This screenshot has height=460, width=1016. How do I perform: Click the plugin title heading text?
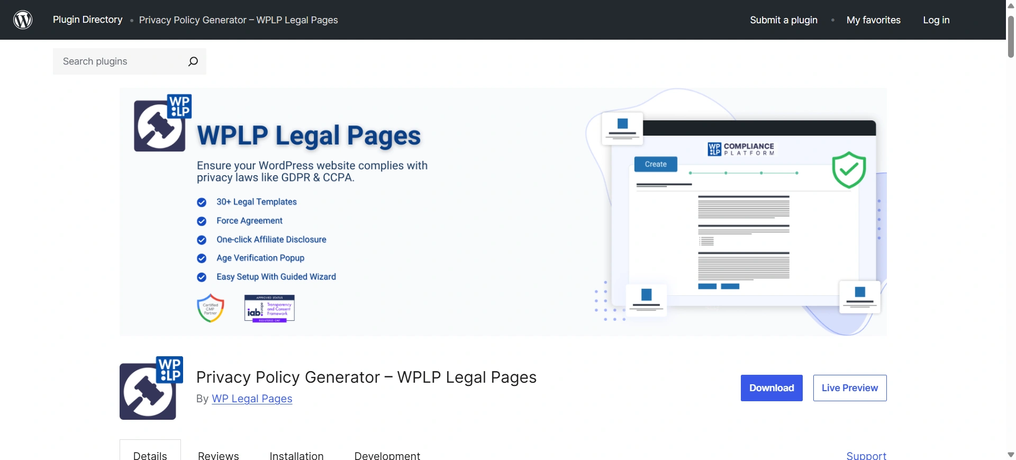tap(366, 377)
